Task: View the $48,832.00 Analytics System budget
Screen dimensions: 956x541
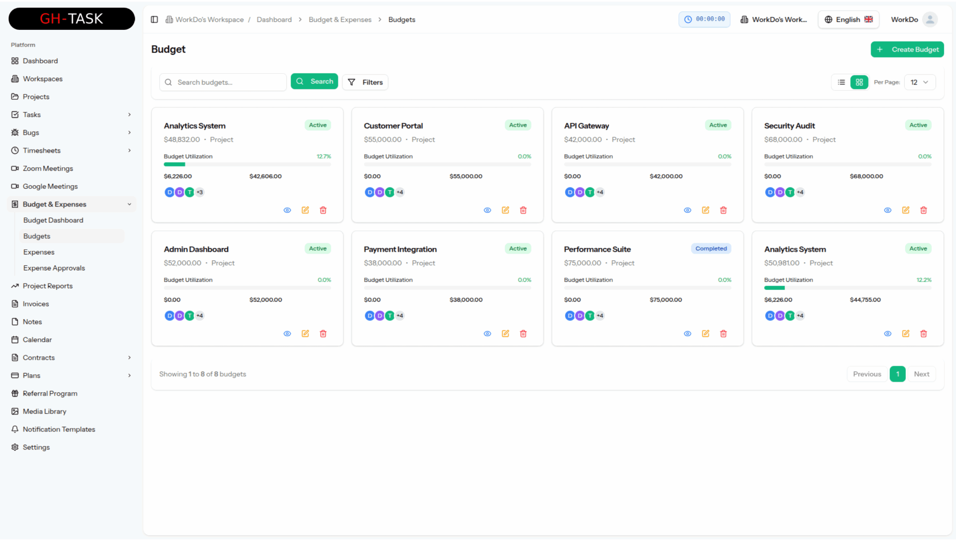Action: (287, 210)
